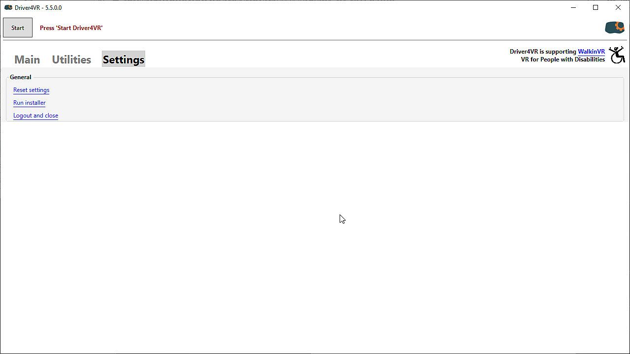Maximize the Driver4VR window
The width and height of the screenshot is (630, 354).
596,7
